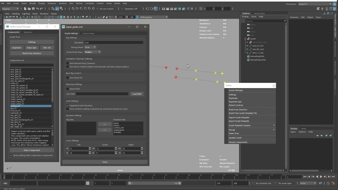Uncheck Separated Joint Structure checkbox
338x190 pixels.
click(x=67, y=106)
